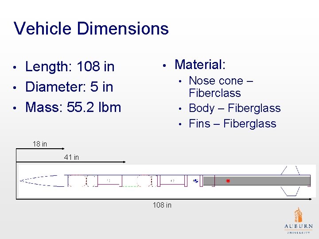Select the Fins – Fiberglass line
Image resolution: width=319 pixels, height=239 pixels.
233,123
